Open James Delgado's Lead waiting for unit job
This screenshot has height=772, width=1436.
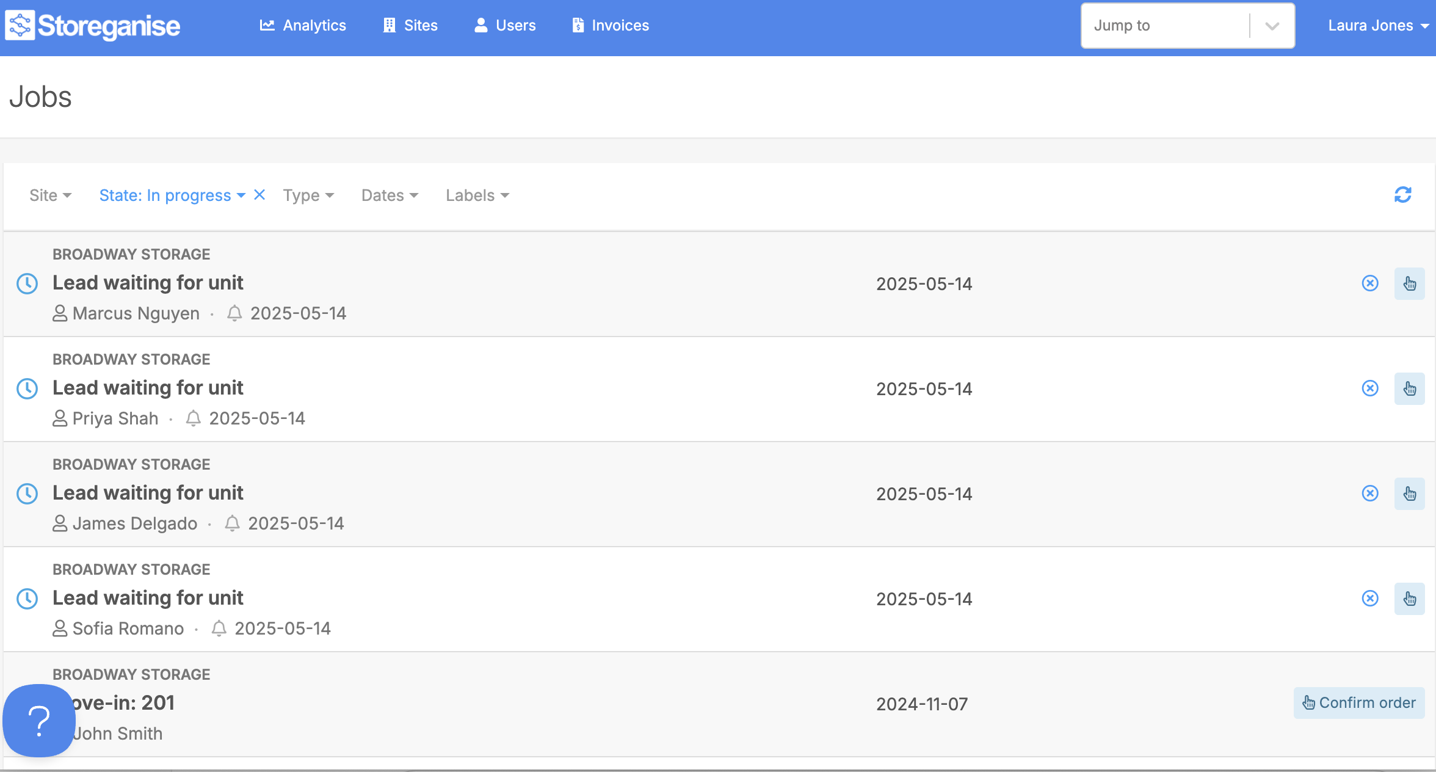pos(148,493)
